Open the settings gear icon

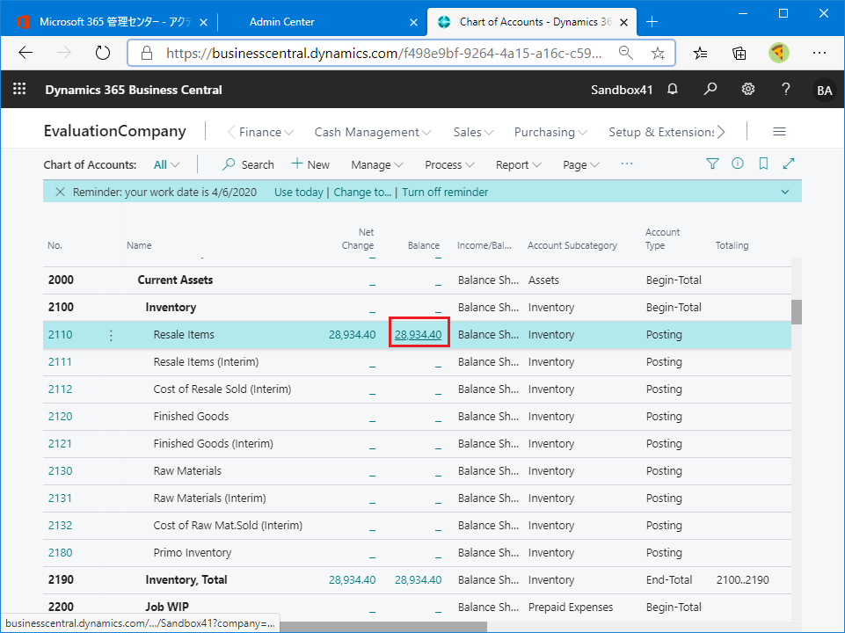[x=748, y=89]
